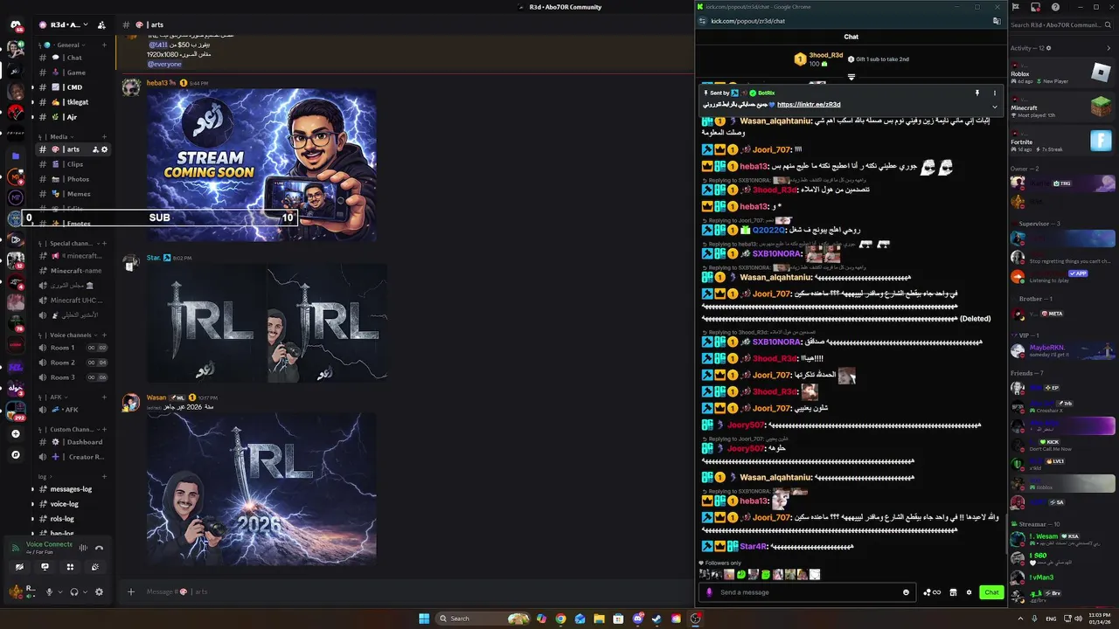Open headphone output options arrow
1119x629 pixels.
85,591
